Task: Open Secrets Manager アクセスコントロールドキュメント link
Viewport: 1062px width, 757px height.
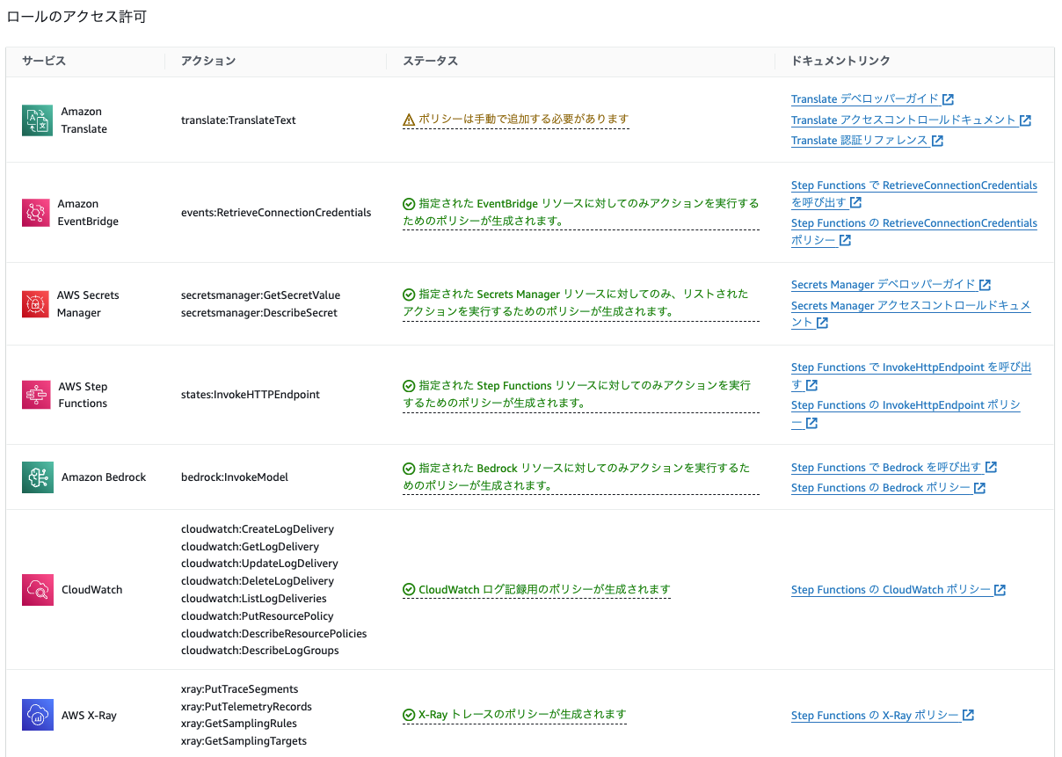Action: coord(911,314)
